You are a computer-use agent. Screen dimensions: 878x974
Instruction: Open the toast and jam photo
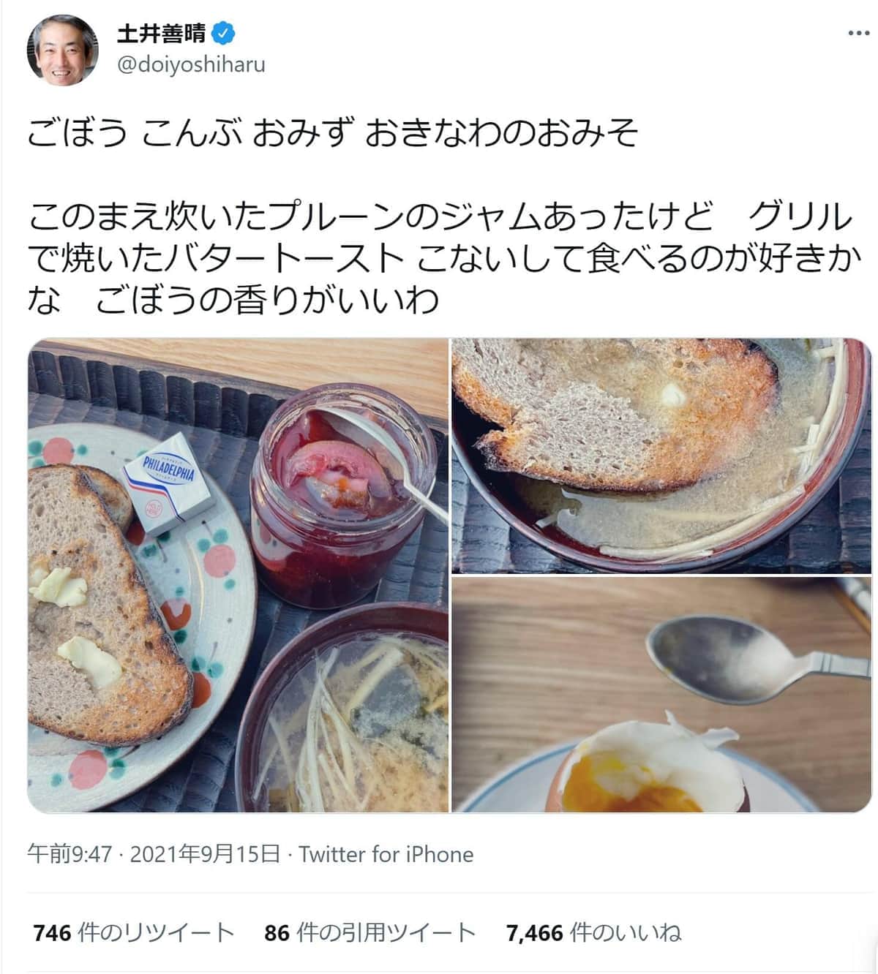[x=238, y=575]
